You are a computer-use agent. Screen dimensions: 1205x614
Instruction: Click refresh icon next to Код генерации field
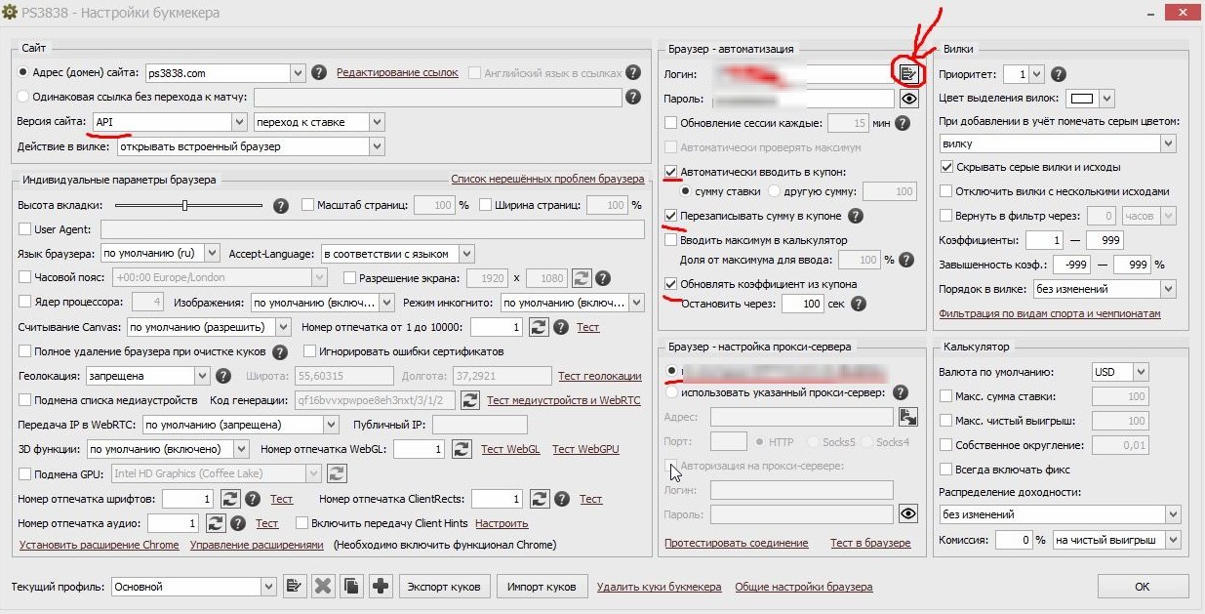tap(471, 400)
